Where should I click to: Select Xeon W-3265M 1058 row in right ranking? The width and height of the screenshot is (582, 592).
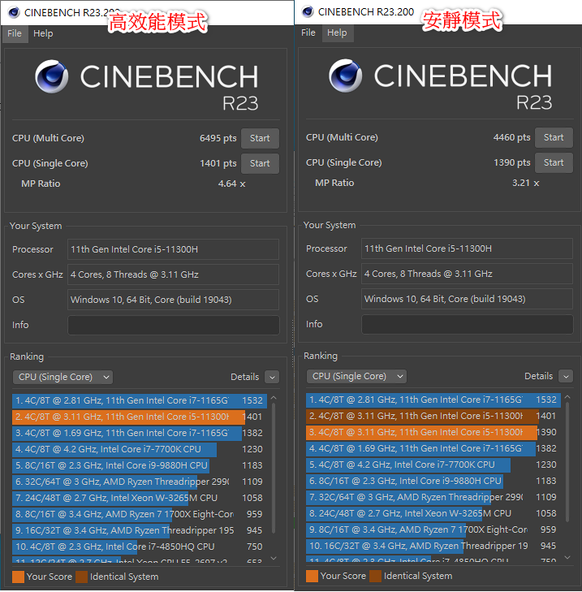point(433,513)
